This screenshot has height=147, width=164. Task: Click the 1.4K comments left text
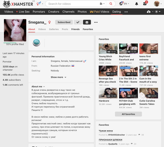[13, 85]
